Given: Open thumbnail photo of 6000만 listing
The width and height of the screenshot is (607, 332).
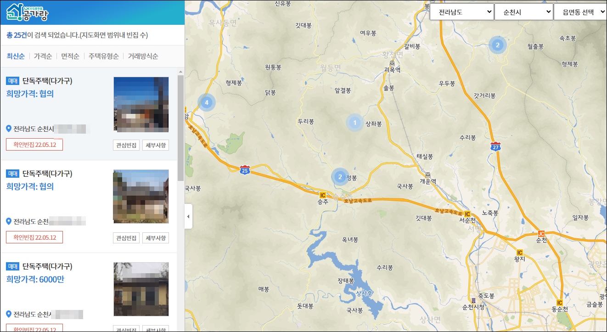Looking at the screenshot, I should click(x=141, y=290).
